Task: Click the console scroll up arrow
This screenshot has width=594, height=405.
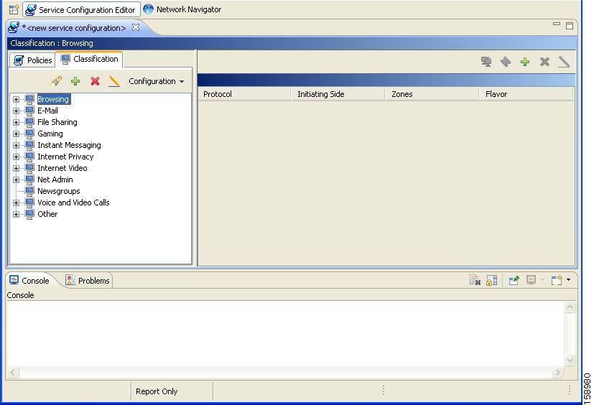Action: click(570, 307)
